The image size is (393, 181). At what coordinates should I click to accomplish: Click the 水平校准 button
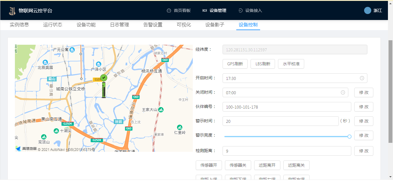pos(291,64)
